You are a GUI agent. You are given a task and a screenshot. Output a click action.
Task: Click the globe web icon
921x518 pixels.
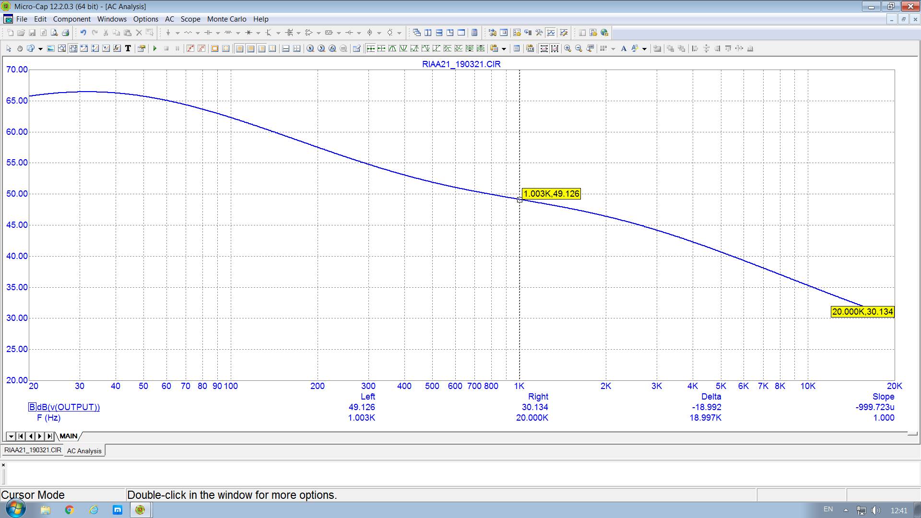(604, 33)
